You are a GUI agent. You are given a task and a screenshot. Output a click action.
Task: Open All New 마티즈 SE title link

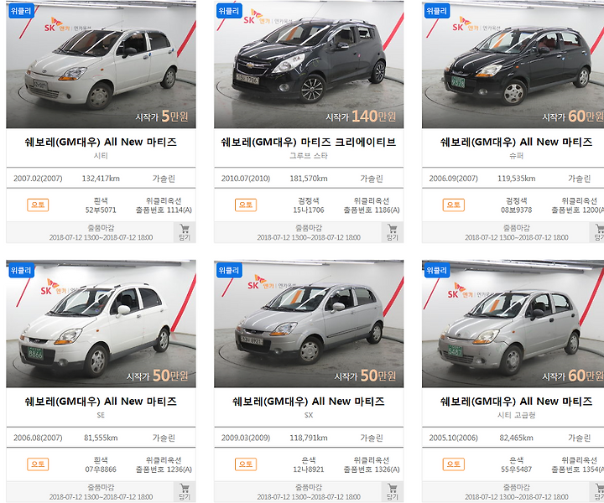click(x=101, y=402)
